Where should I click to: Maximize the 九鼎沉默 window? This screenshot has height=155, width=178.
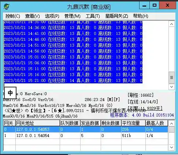[154, 6]
